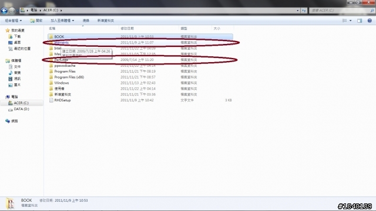Image resolution: width=376 pixels, height=211 pixels.
Task: Select the BOOK folder icon in list
Action: point(51,36)
